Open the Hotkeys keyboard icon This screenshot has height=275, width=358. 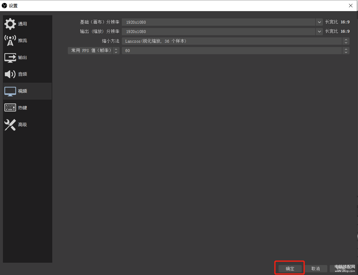pyautogui.click(x=10, y=108)
